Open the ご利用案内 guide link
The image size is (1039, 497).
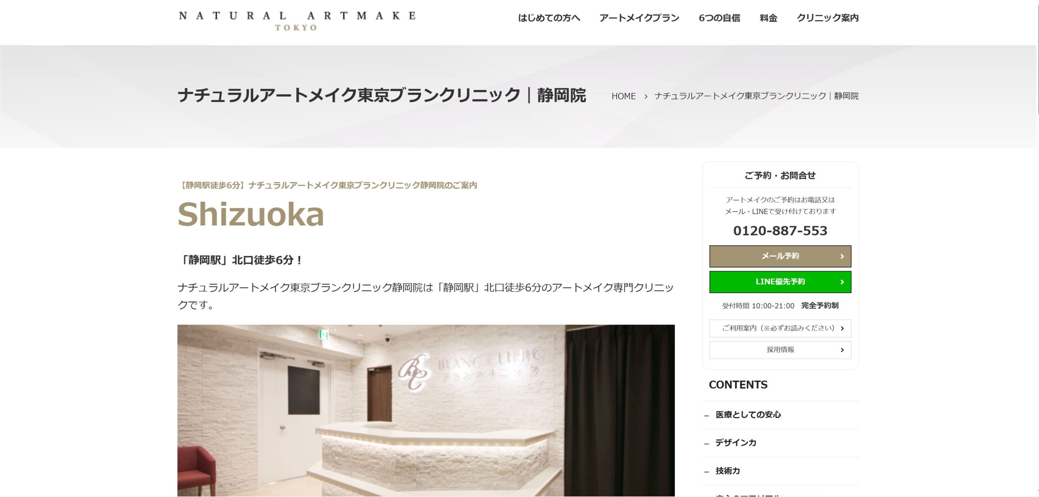pos(780,328)
